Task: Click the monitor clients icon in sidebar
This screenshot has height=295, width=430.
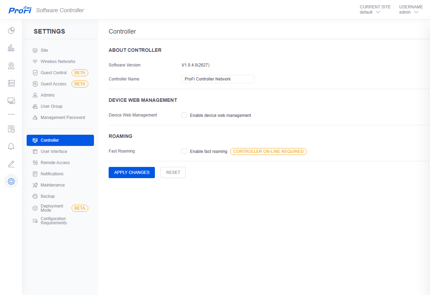Action: 11,101
